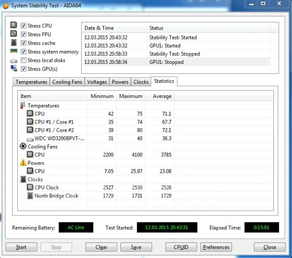Click chip icon of CPU row under Temperatures
This screenshot has height=258, width=292.
30,114
